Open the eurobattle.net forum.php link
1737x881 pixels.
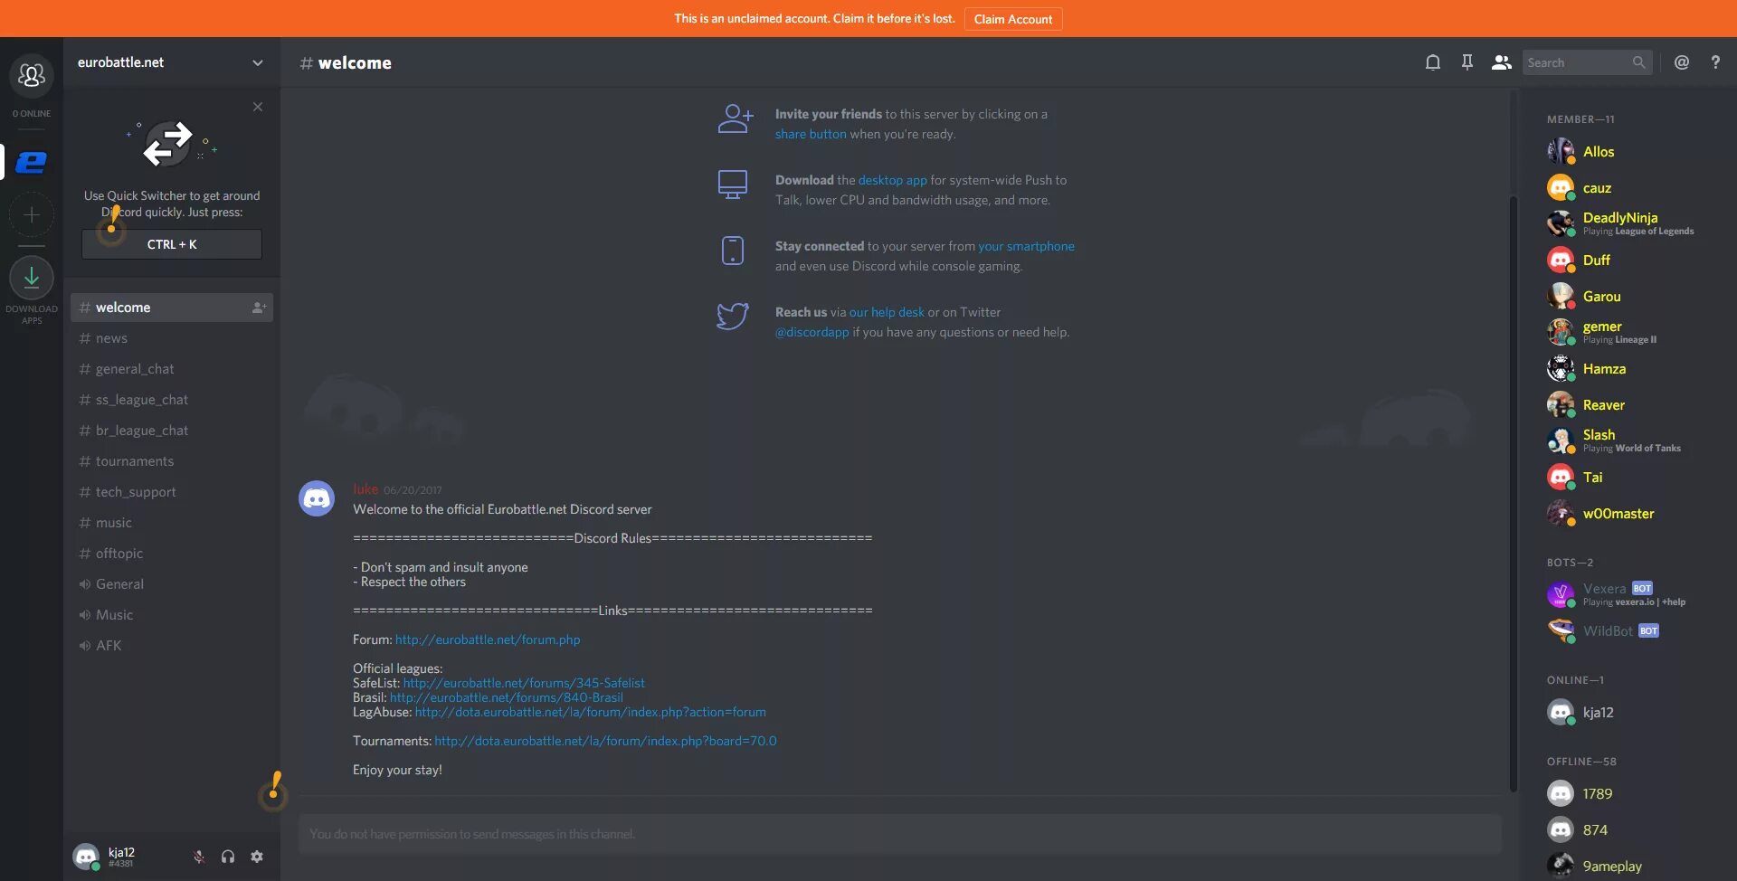tap(488, 639)
